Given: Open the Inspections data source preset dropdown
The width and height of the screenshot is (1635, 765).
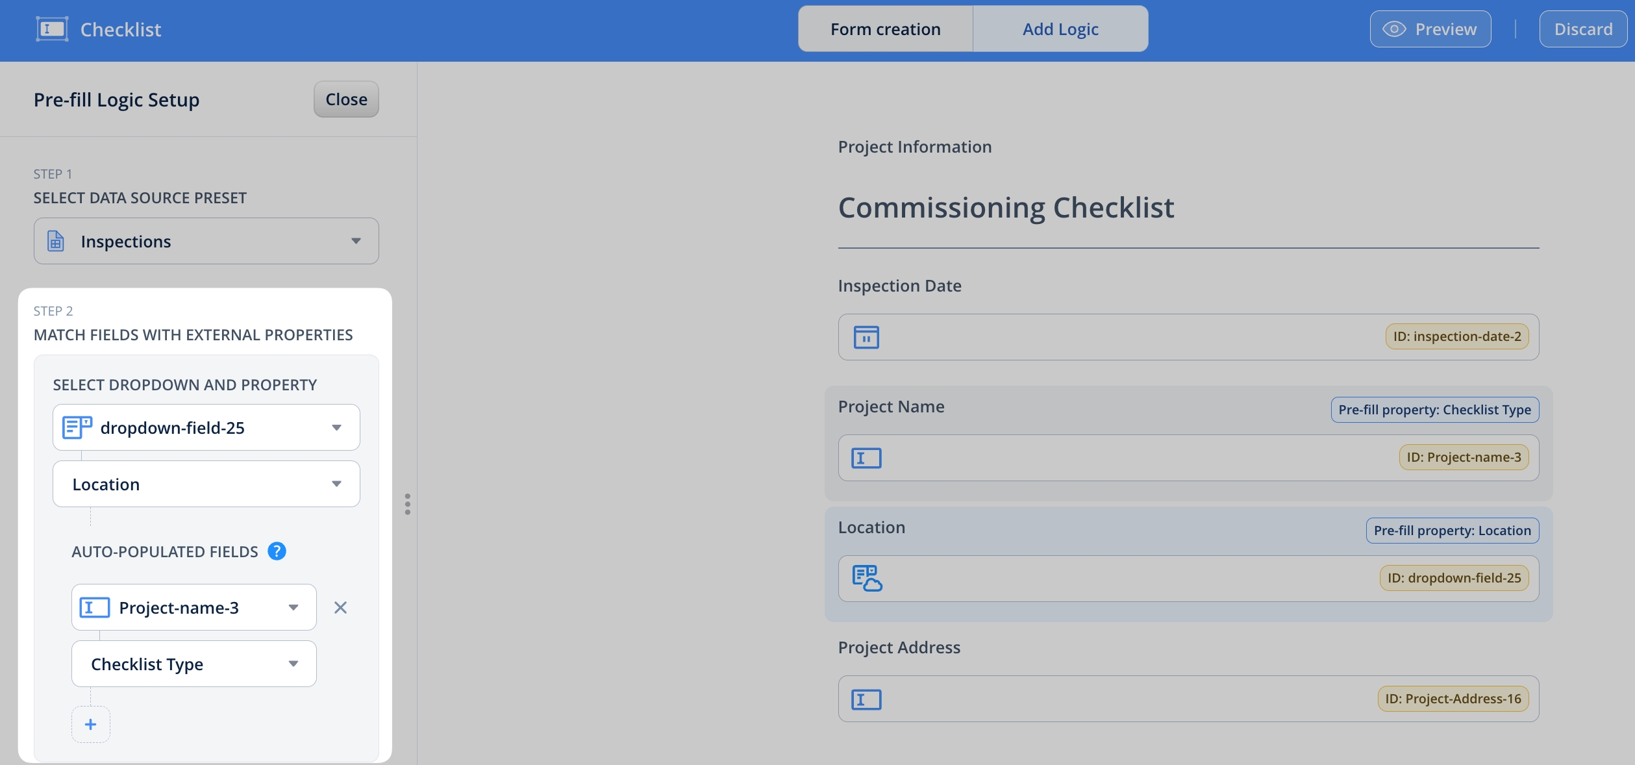Looking at the screenshot, I should 206,242.
